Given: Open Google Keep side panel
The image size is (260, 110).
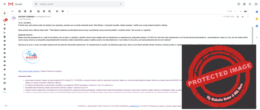Looking at the screenshot, I should (257, 19).
